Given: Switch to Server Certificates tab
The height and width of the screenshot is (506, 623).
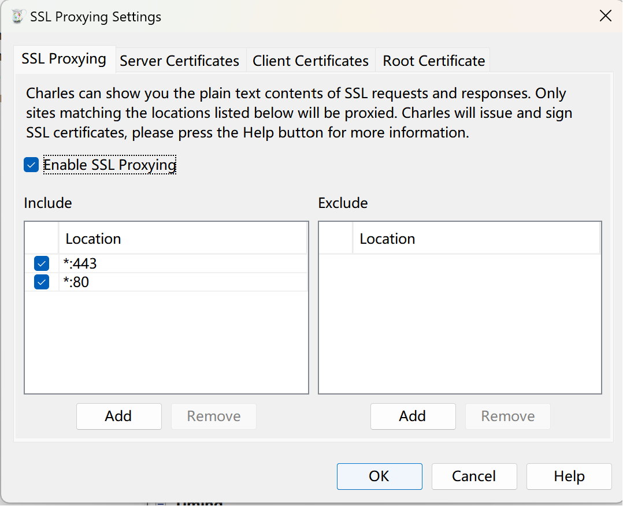Looking at the screenshot, I should click(x=179, y=61).
